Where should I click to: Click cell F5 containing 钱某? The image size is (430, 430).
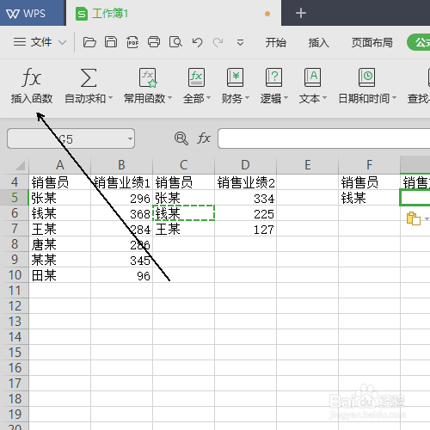(369, 198)
